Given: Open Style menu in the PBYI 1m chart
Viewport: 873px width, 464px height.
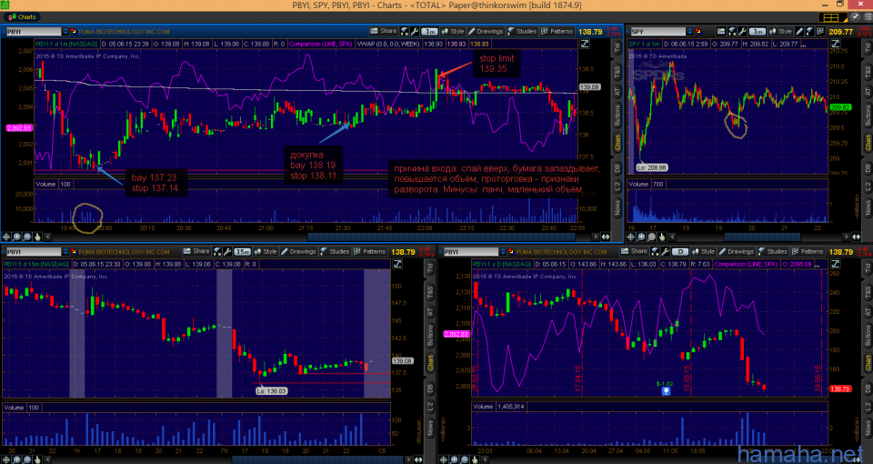Looking at the screenshot, I should pos(452,31).
